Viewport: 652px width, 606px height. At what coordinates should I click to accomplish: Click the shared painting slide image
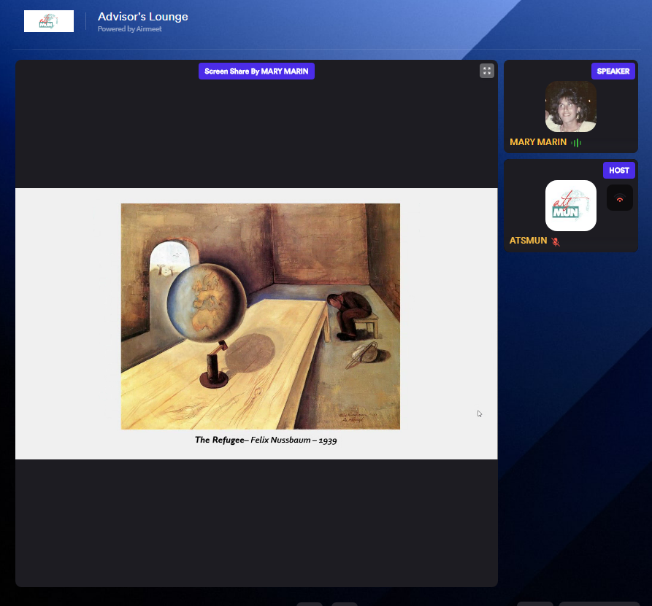pos(261,316)
